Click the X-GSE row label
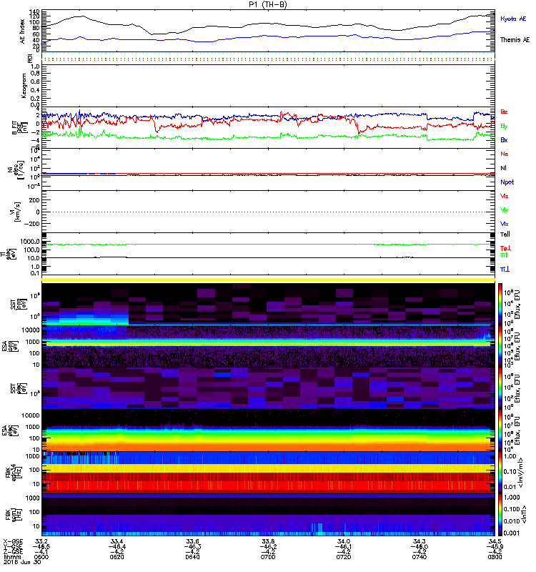Image resolution: width=536 pixels, height=572 pixels. 13,541
